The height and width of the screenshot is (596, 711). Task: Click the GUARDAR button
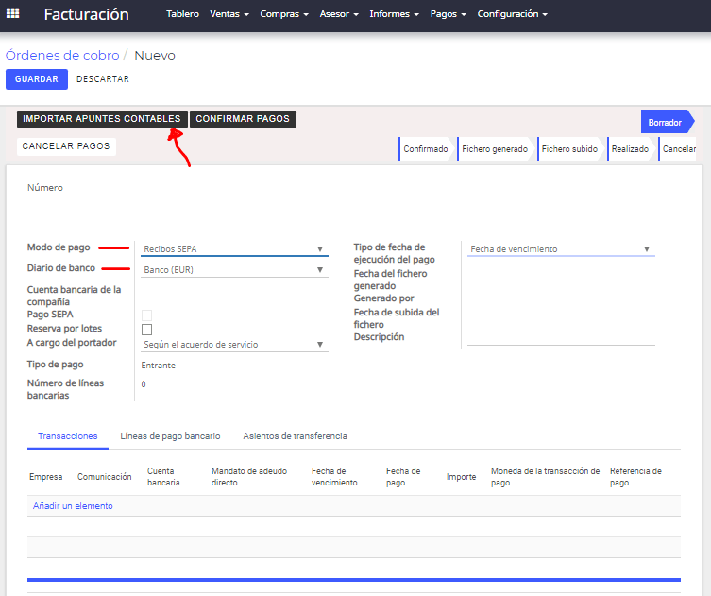(37, 79)
